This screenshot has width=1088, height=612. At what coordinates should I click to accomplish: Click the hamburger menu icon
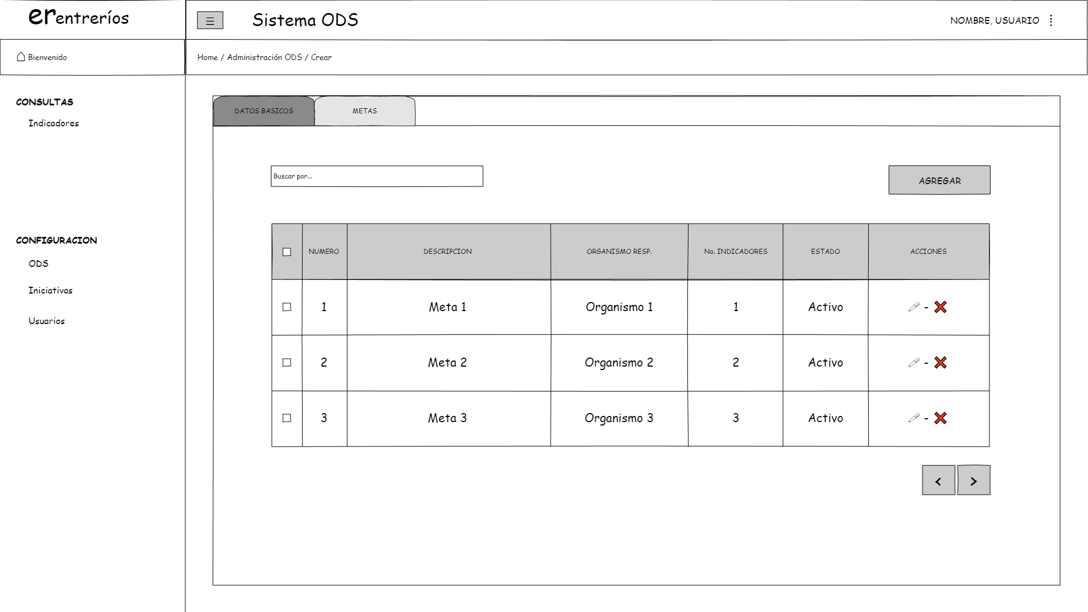point(210,21)
